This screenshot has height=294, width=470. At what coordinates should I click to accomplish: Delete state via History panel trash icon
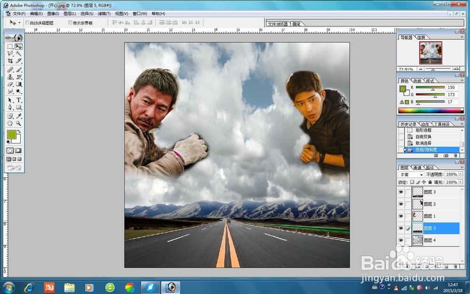(x=455, y=156)
